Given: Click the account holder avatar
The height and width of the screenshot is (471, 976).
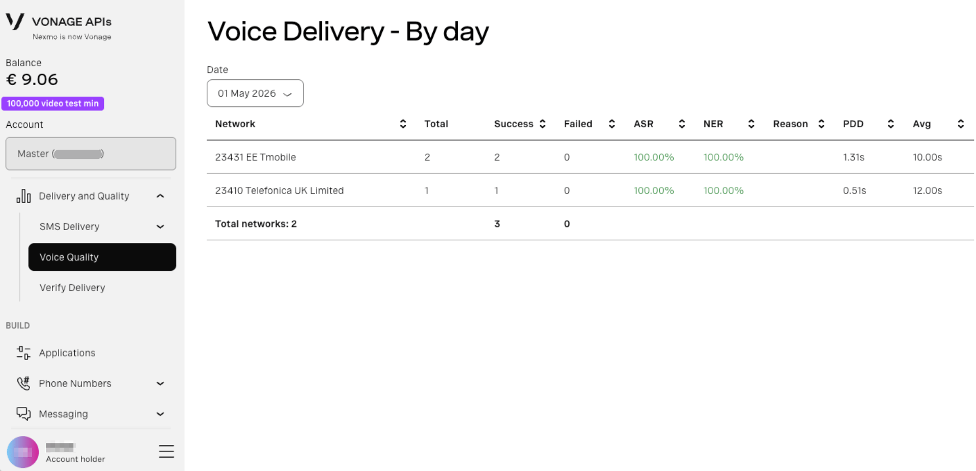Looking at the screenshot, I should coord(23,452).
